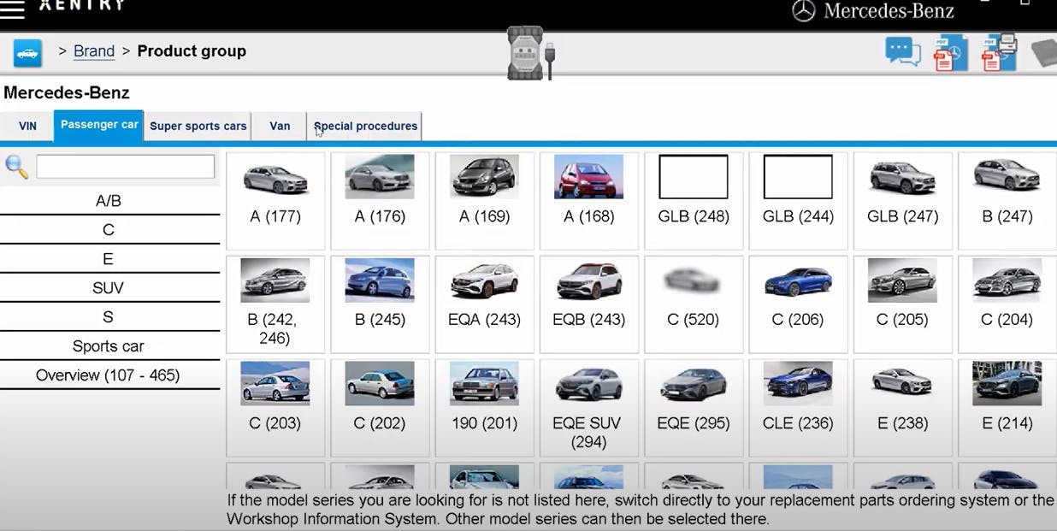The width and height of the screenshot is (1057, 531).
Task: Click the magnifying glass search icon
Action: (16, 167)
